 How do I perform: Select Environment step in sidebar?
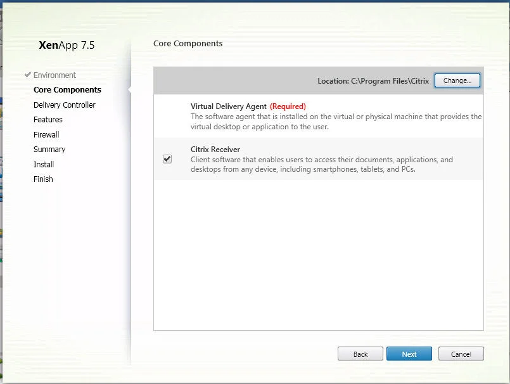pos(54,75)
